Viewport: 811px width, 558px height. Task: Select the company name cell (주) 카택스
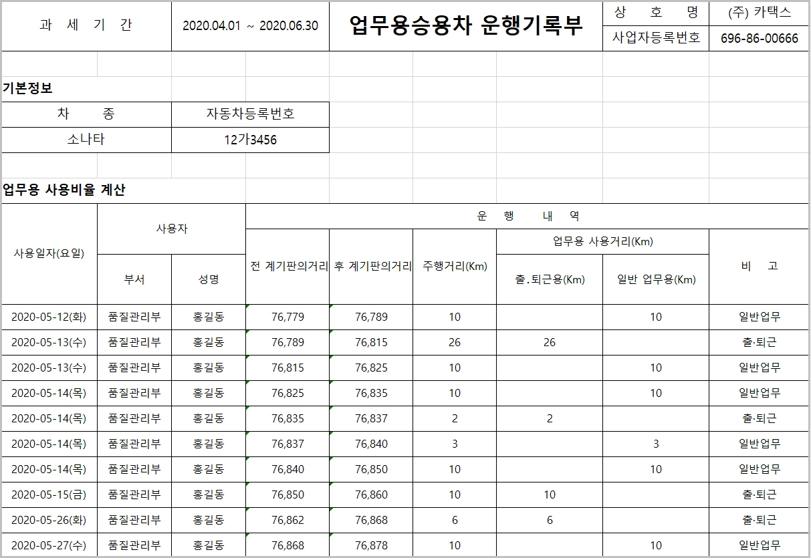point(759,13)
